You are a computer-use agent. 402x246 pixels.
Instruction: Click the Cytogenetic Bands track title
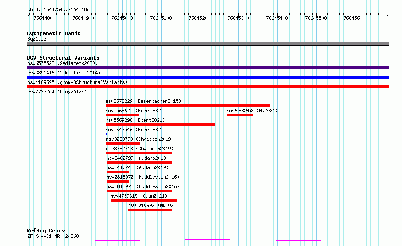[54, 33]
